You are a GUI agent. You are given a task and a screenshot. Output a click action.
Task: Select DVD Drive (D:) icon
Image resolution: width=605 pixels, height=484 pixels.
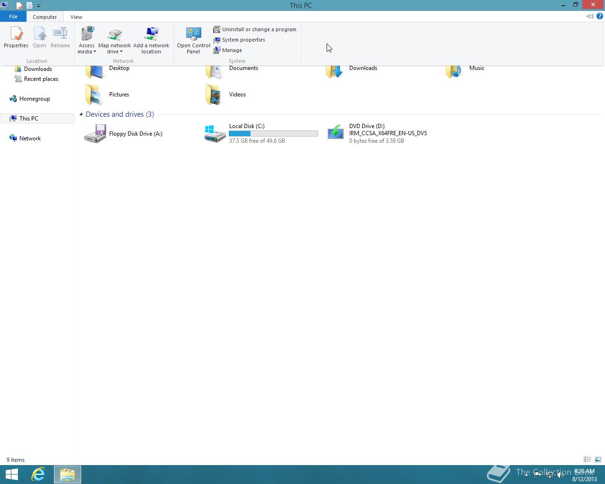(x=336, y=132)
